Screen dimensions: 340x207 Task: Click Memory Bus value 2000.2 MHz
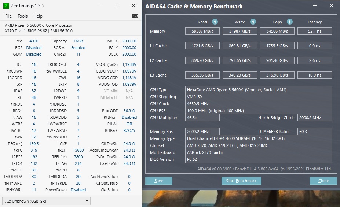point(202,132)
